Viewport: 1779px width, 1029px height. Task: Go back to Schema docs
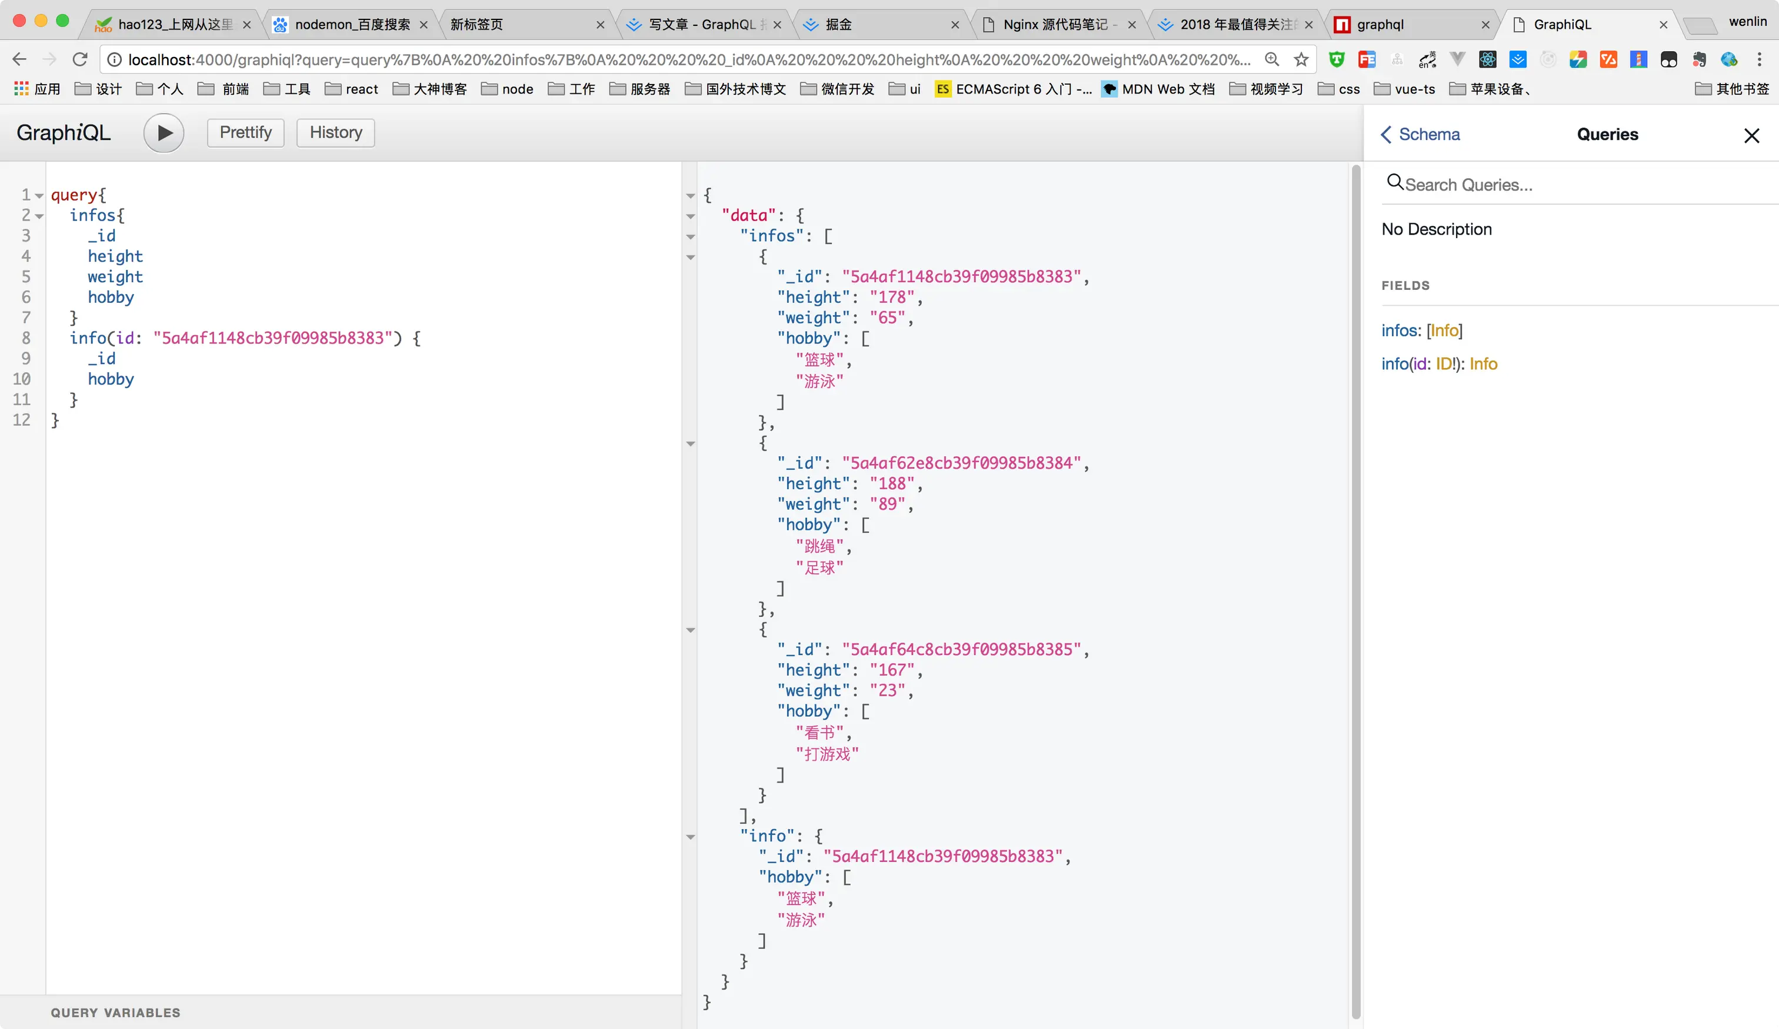click(x=1420, y=134)
